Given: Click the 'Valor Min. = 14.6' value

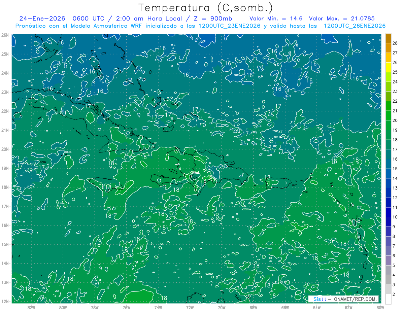Looking at the screenshot, I should pos(276,19).
